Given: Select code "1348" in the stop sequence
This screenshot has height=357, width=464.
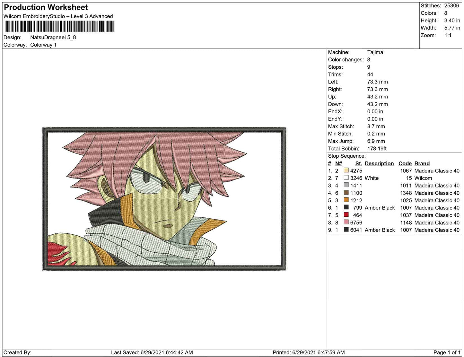Looking at the screenshot, I should click(x=406, y=193).
